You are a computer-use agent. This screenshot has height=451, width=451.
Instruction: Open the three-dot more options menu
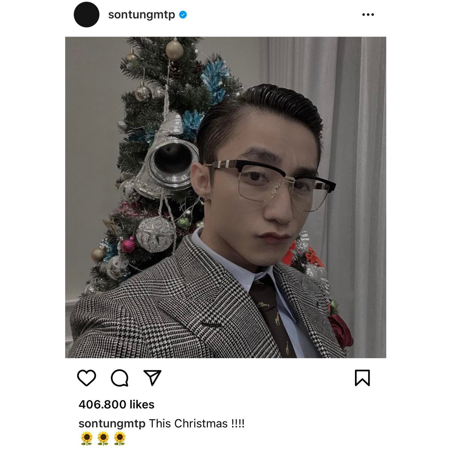(368, 15)
